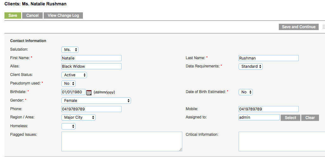
Task: Clear the Assigned to field
Action: pos(310,118)
